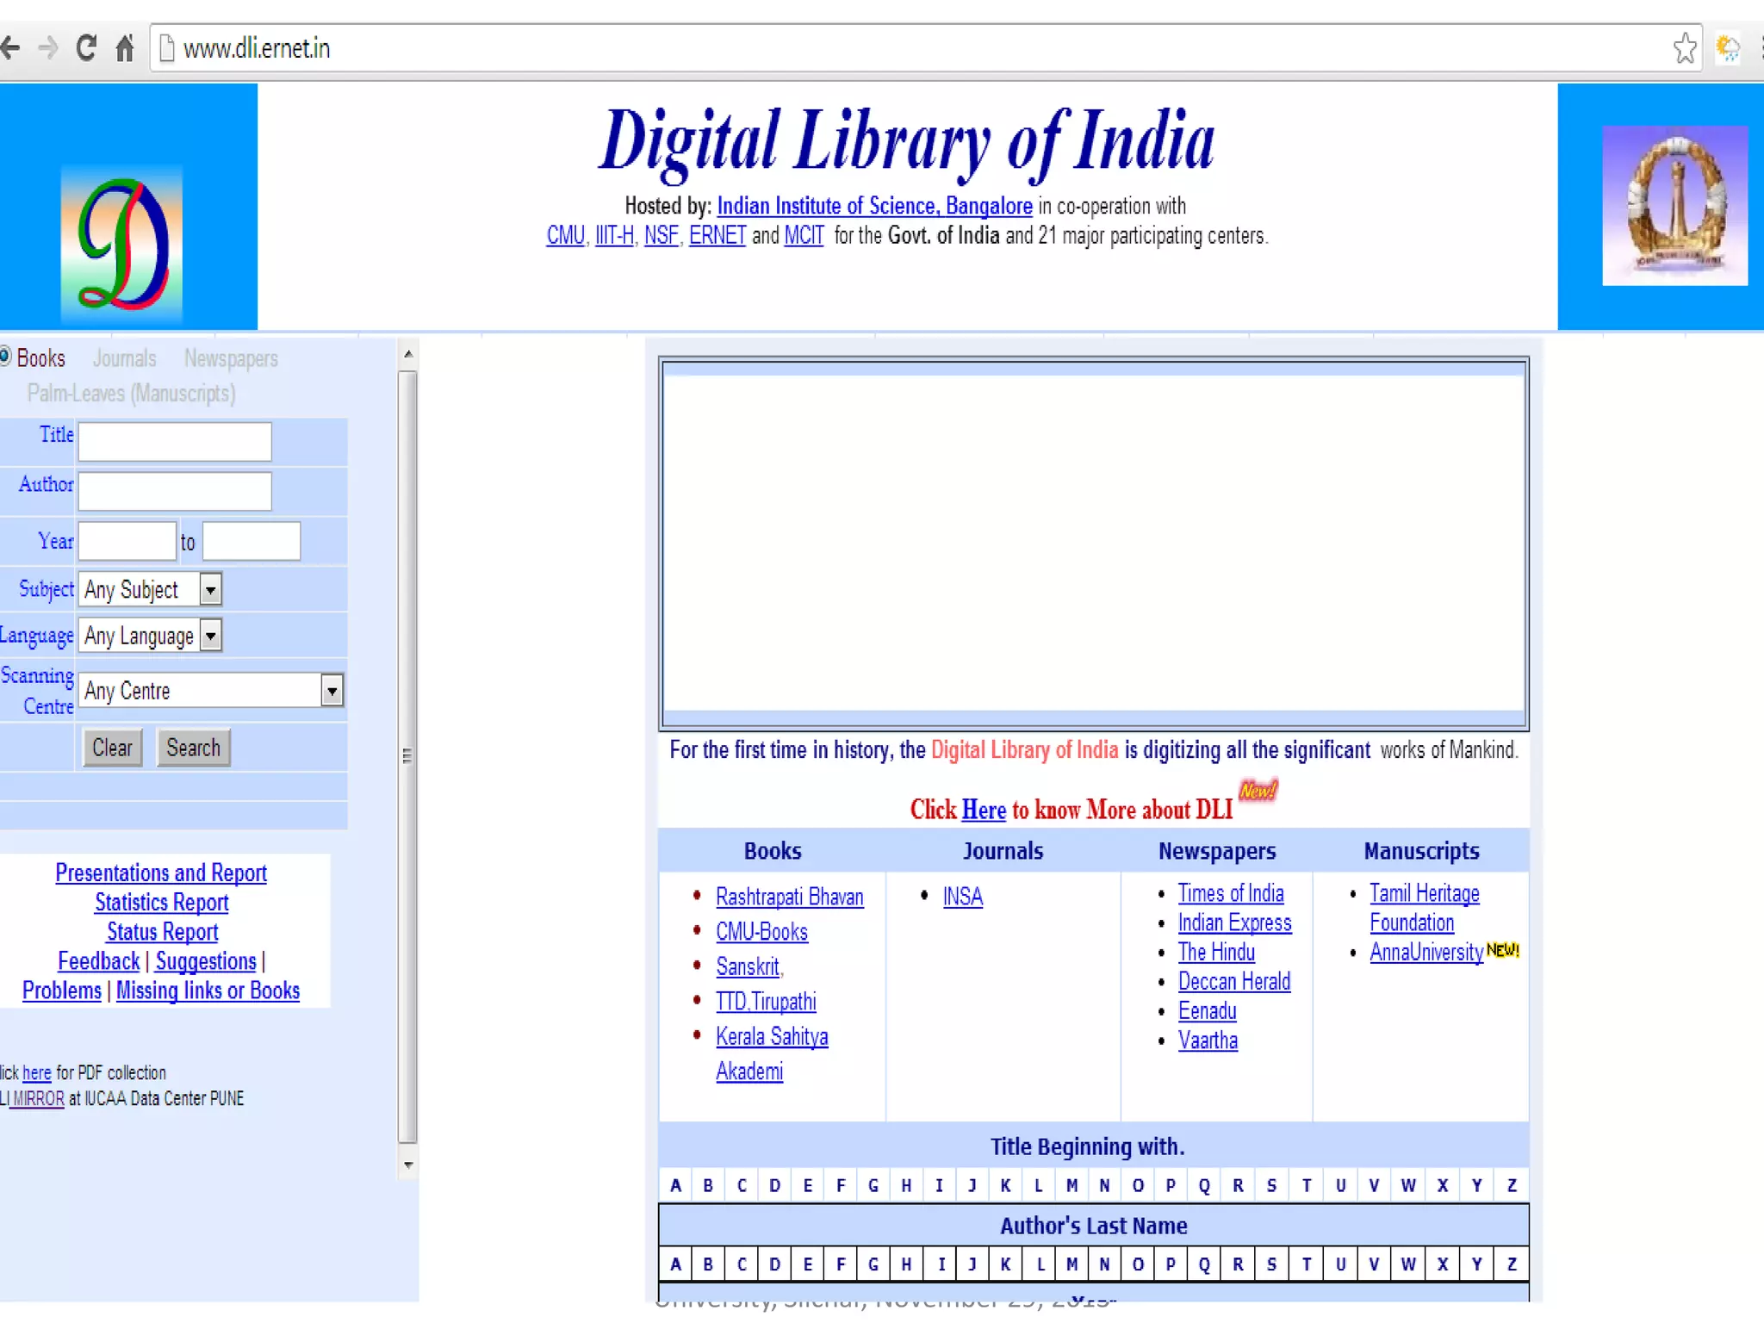This screenshot has width=1764, height=1323.
Task: Click the left panel scrollbar down arrow
Action: [x=408, y=1165]
